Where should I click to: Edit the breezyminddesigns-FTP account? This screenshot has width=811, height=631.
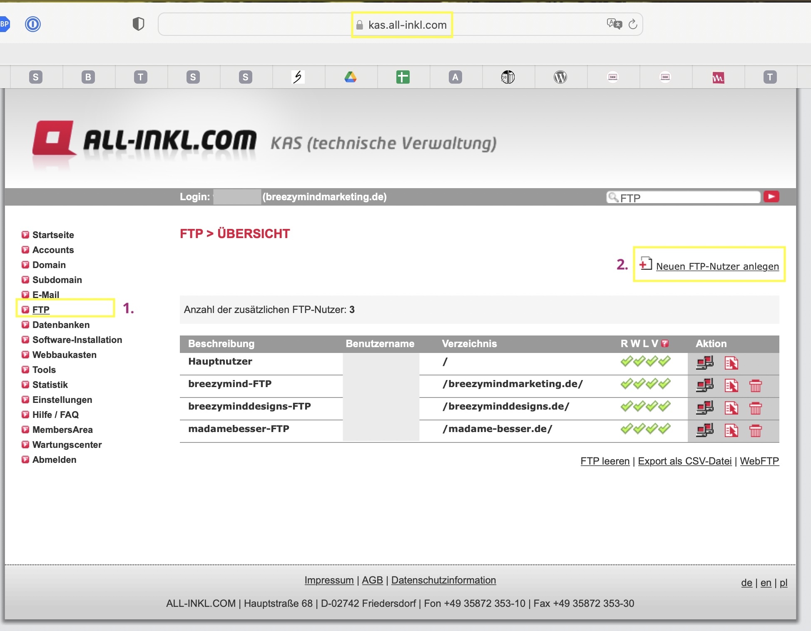tap(731, 408)
